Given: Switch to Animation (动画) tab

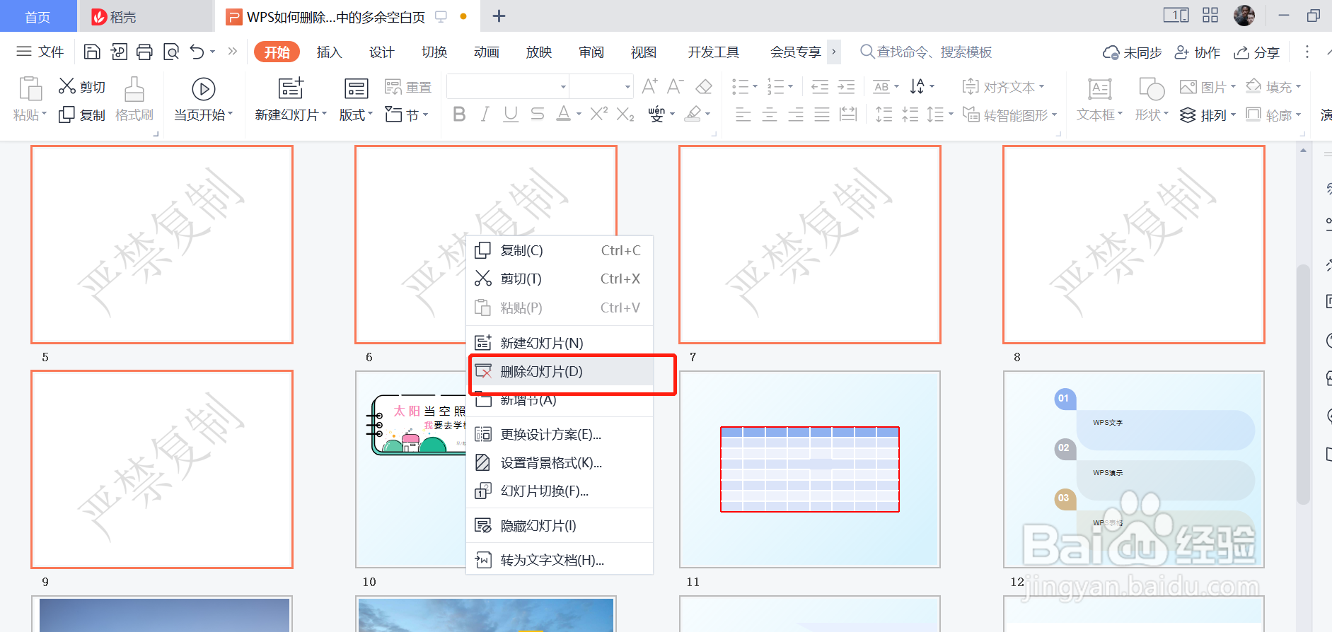Looking at the screenshot, I should click(486, 52).
